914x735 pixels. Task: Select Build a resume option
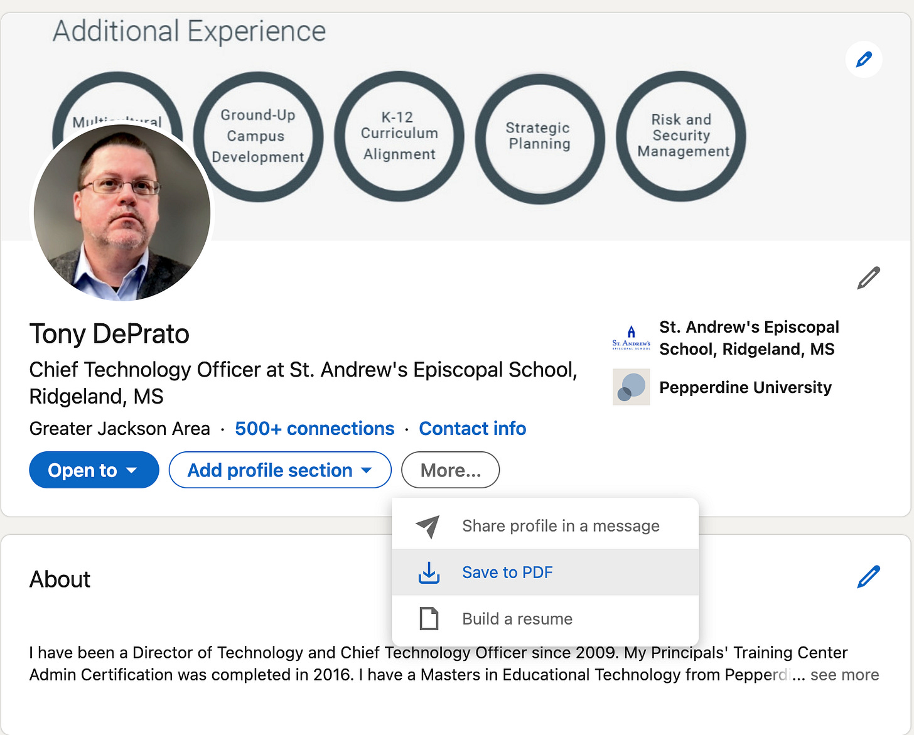tap(545, 619)
